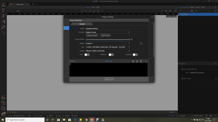Click the Name field containing wapplertraining
Image resolution: width=218 pixels, height=122 pixels.
click(108, 28)
